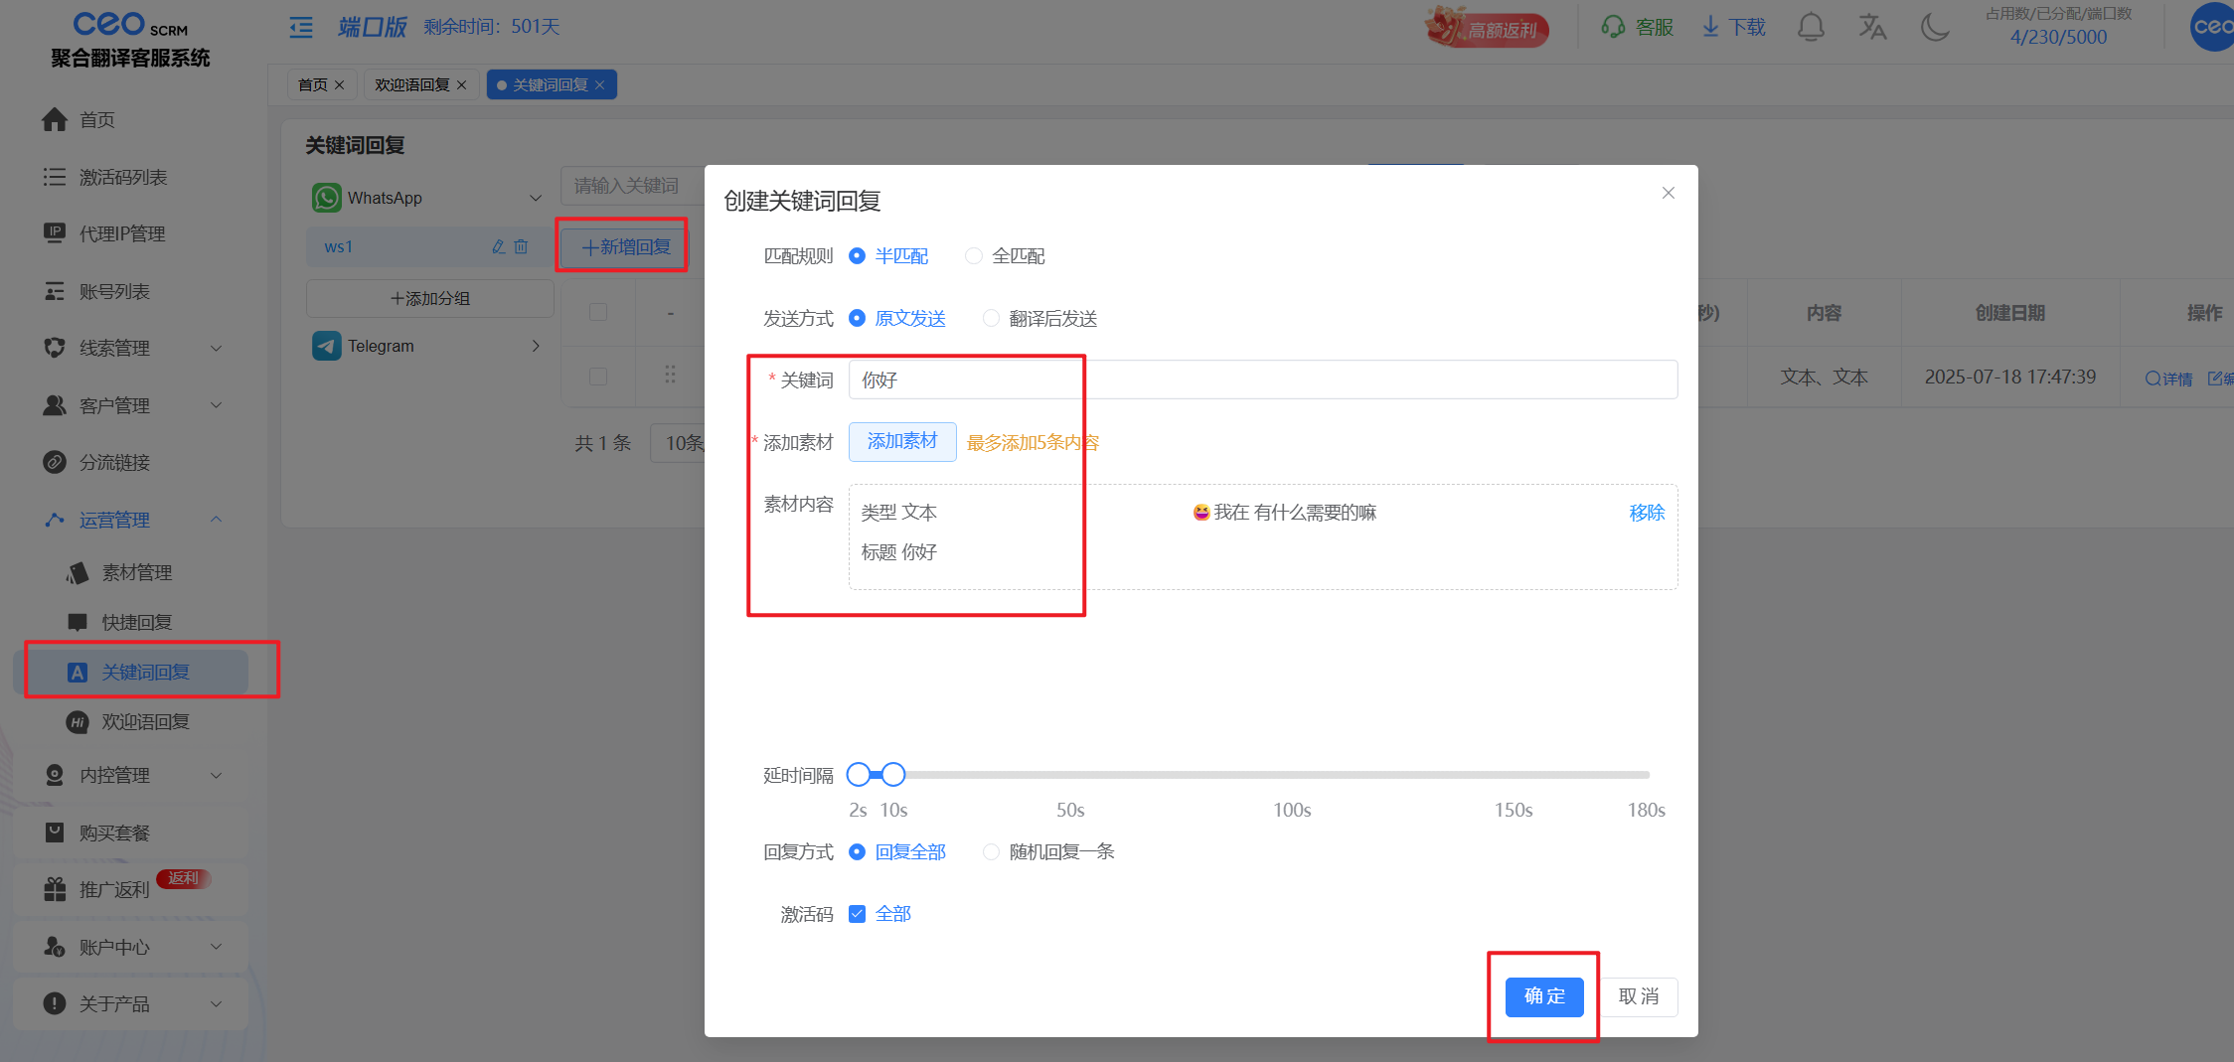
Task: Switch to the 关键词回复 tab
Action: click(550, 84)
